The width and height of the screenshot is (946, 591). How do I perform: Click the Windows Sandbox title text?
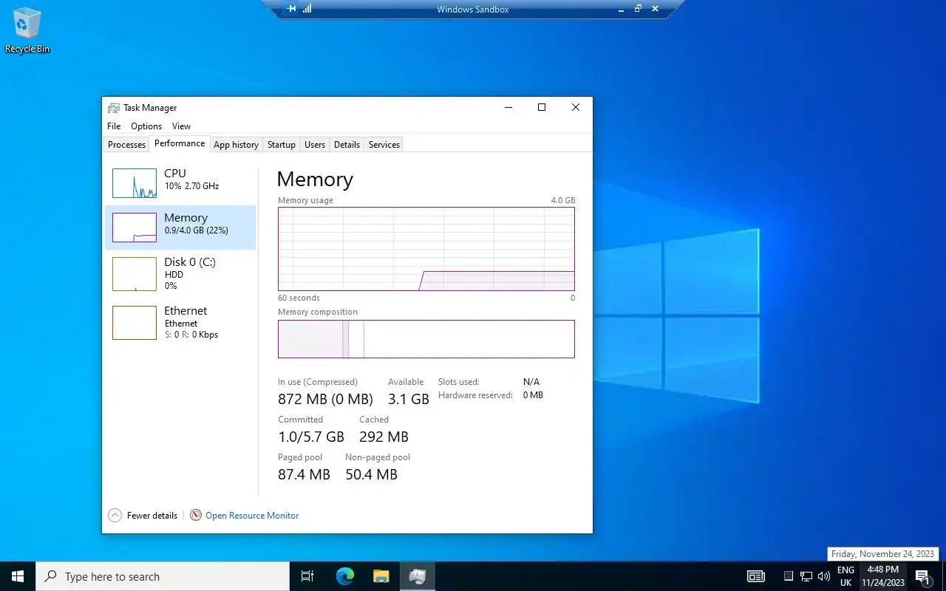tap(473, 10)
